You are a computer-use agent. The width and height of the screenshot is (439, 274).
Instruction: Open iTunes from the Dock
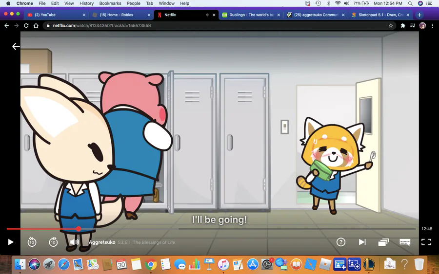[223, 264]
